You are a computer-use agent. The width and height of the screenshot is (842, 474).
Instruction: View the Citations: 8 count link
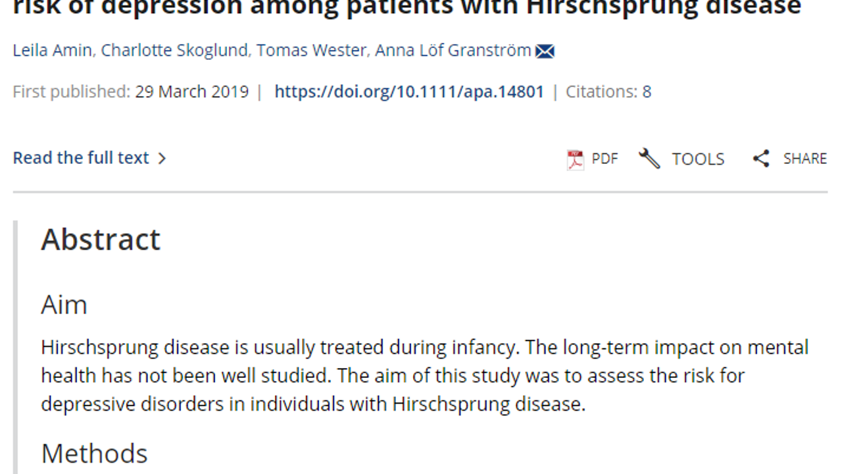[608, 92]
